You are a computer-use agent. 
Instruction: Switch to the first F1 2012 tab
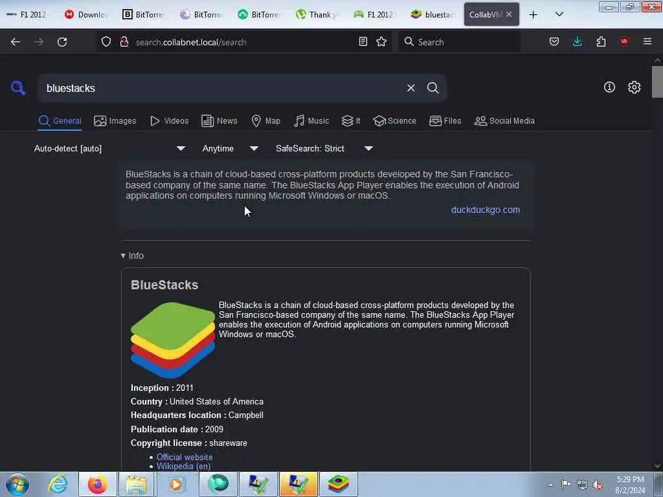(26, 14)
